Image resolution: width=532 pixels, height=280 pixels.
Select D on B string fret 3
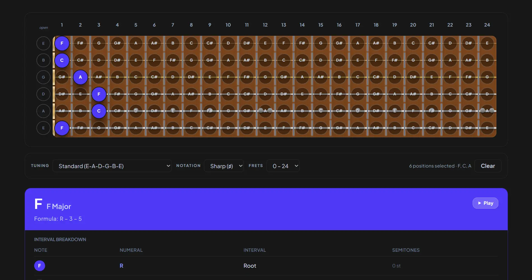(99, 60)
